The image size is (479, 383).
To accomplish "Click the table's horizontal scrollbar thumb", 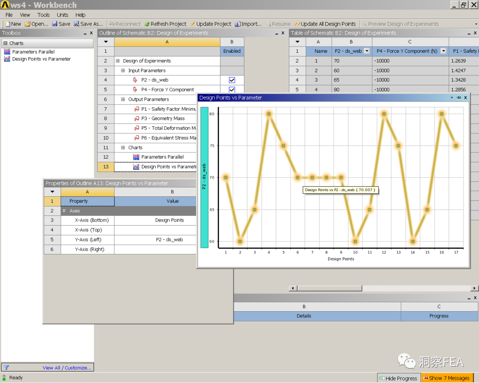I will (x=330, y=288).
